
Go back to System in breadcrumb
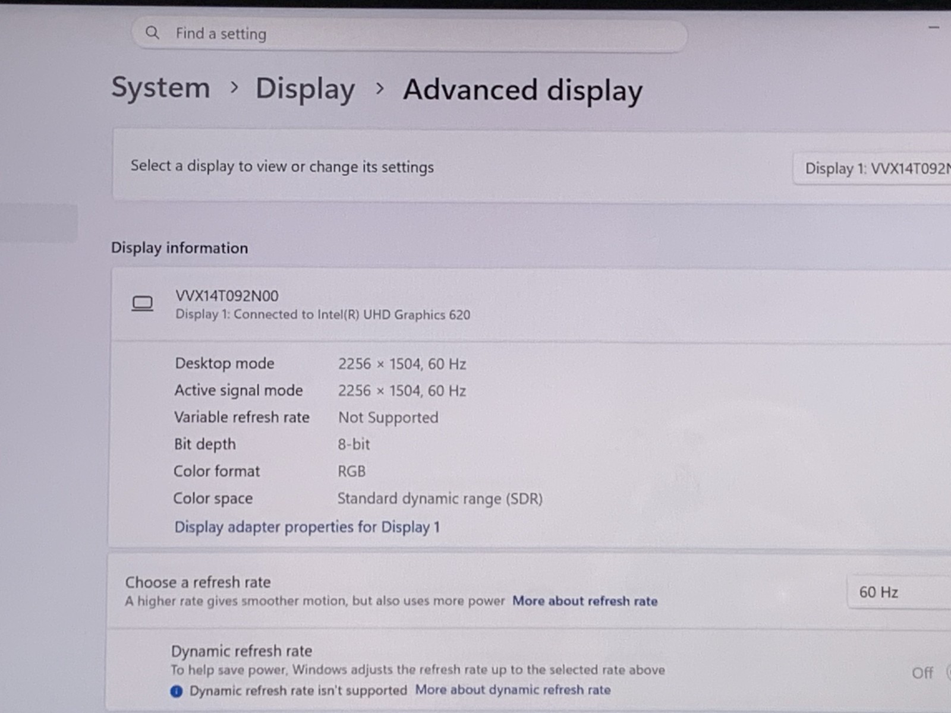click(161, 88)
